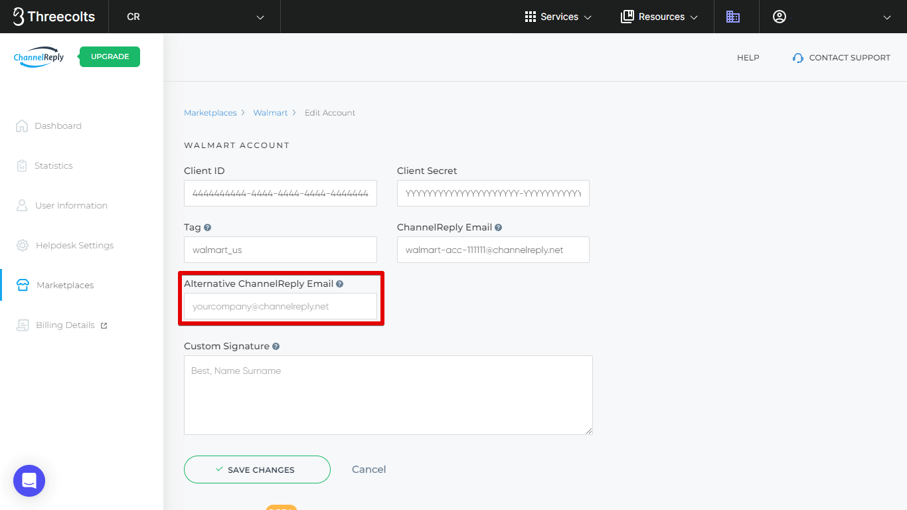Go to Walmart breadcrumb
Viewport: 907px width, 510px height.
(x=270, y=113)
